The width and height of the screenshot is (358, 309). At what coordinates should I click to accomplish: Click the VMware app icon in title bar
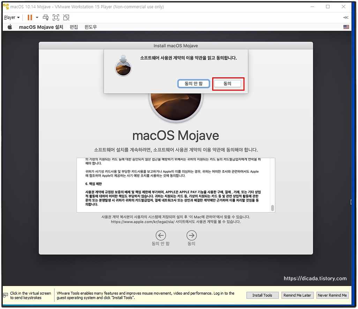click(6, 6)
